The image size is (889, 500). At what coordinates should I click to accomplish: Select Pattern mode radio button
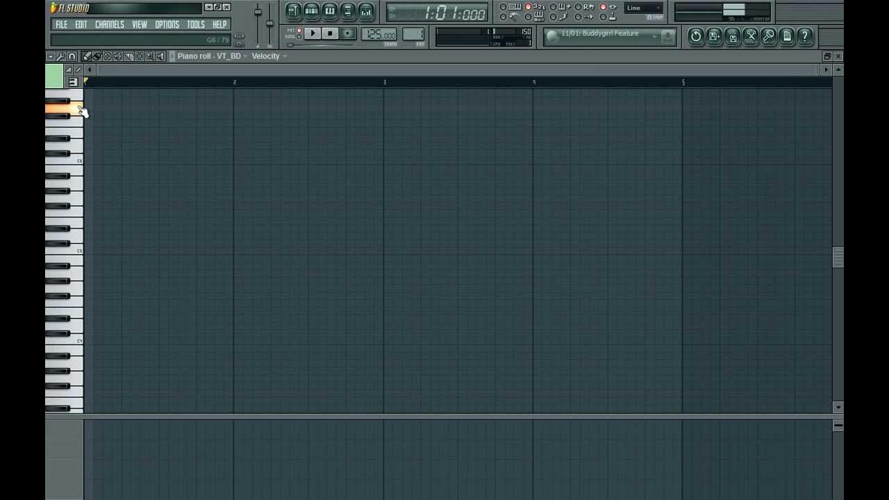pyautogui.click(x=299, y=30)
